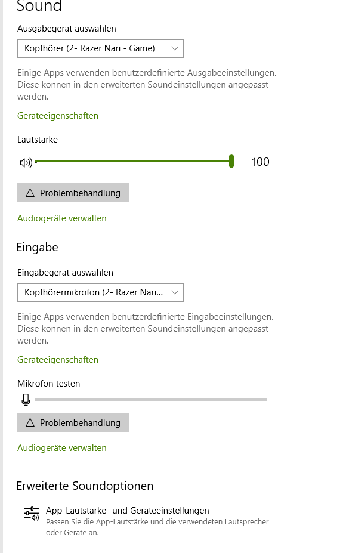
Task: Click the microphone icon under Mikrofon testen
Action: point(26,400)
